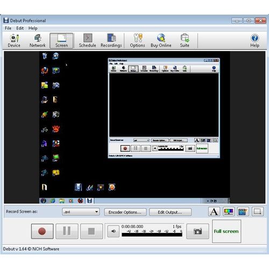Click the 0:00:00.000 recording time display
269x269 pixels.
tap(132, 226)
